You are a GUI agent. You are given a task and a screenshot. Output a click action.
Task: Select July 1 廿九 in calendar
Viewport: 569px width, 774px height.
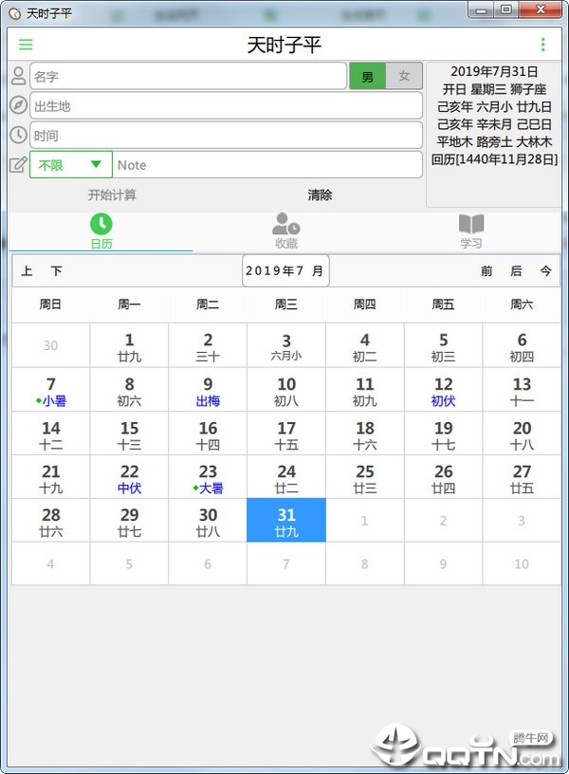[x=129, y=345]
